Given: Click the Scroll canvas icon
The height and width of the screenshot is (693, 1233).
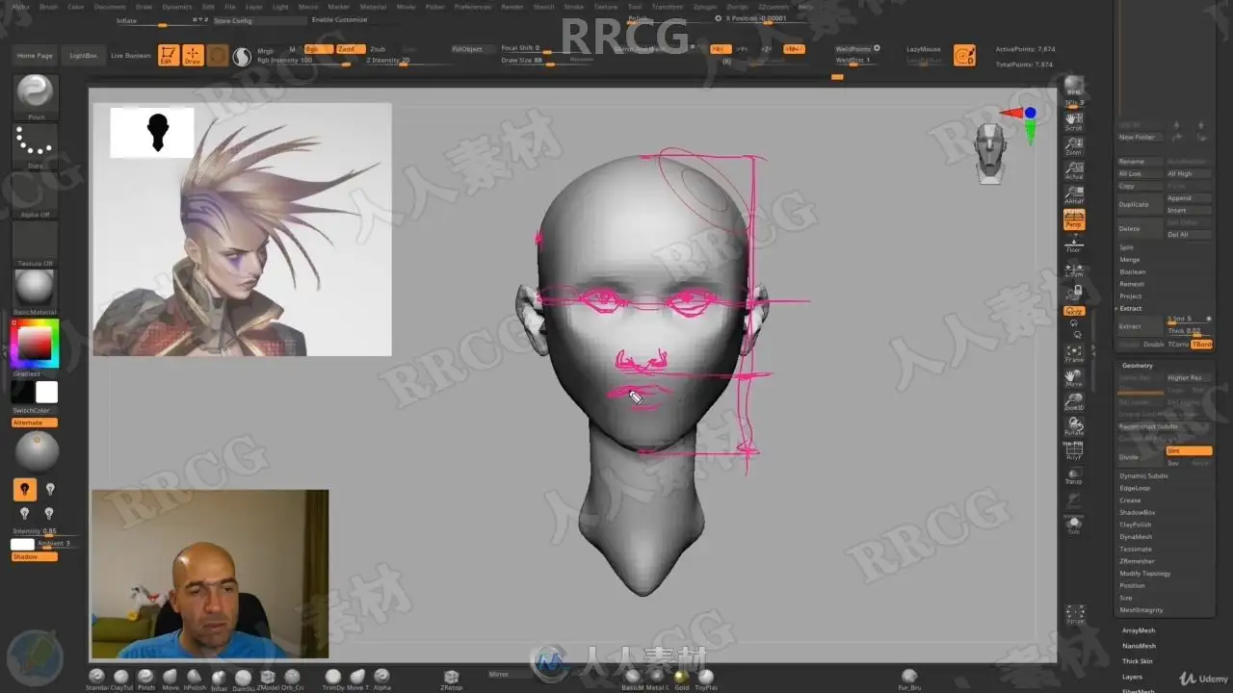Looking at the screenshot, I should point(1073,121).
